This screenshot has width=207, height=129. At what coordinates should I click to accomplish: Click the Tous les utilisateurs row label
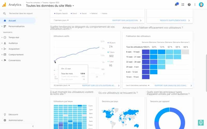tap(134, 47)
